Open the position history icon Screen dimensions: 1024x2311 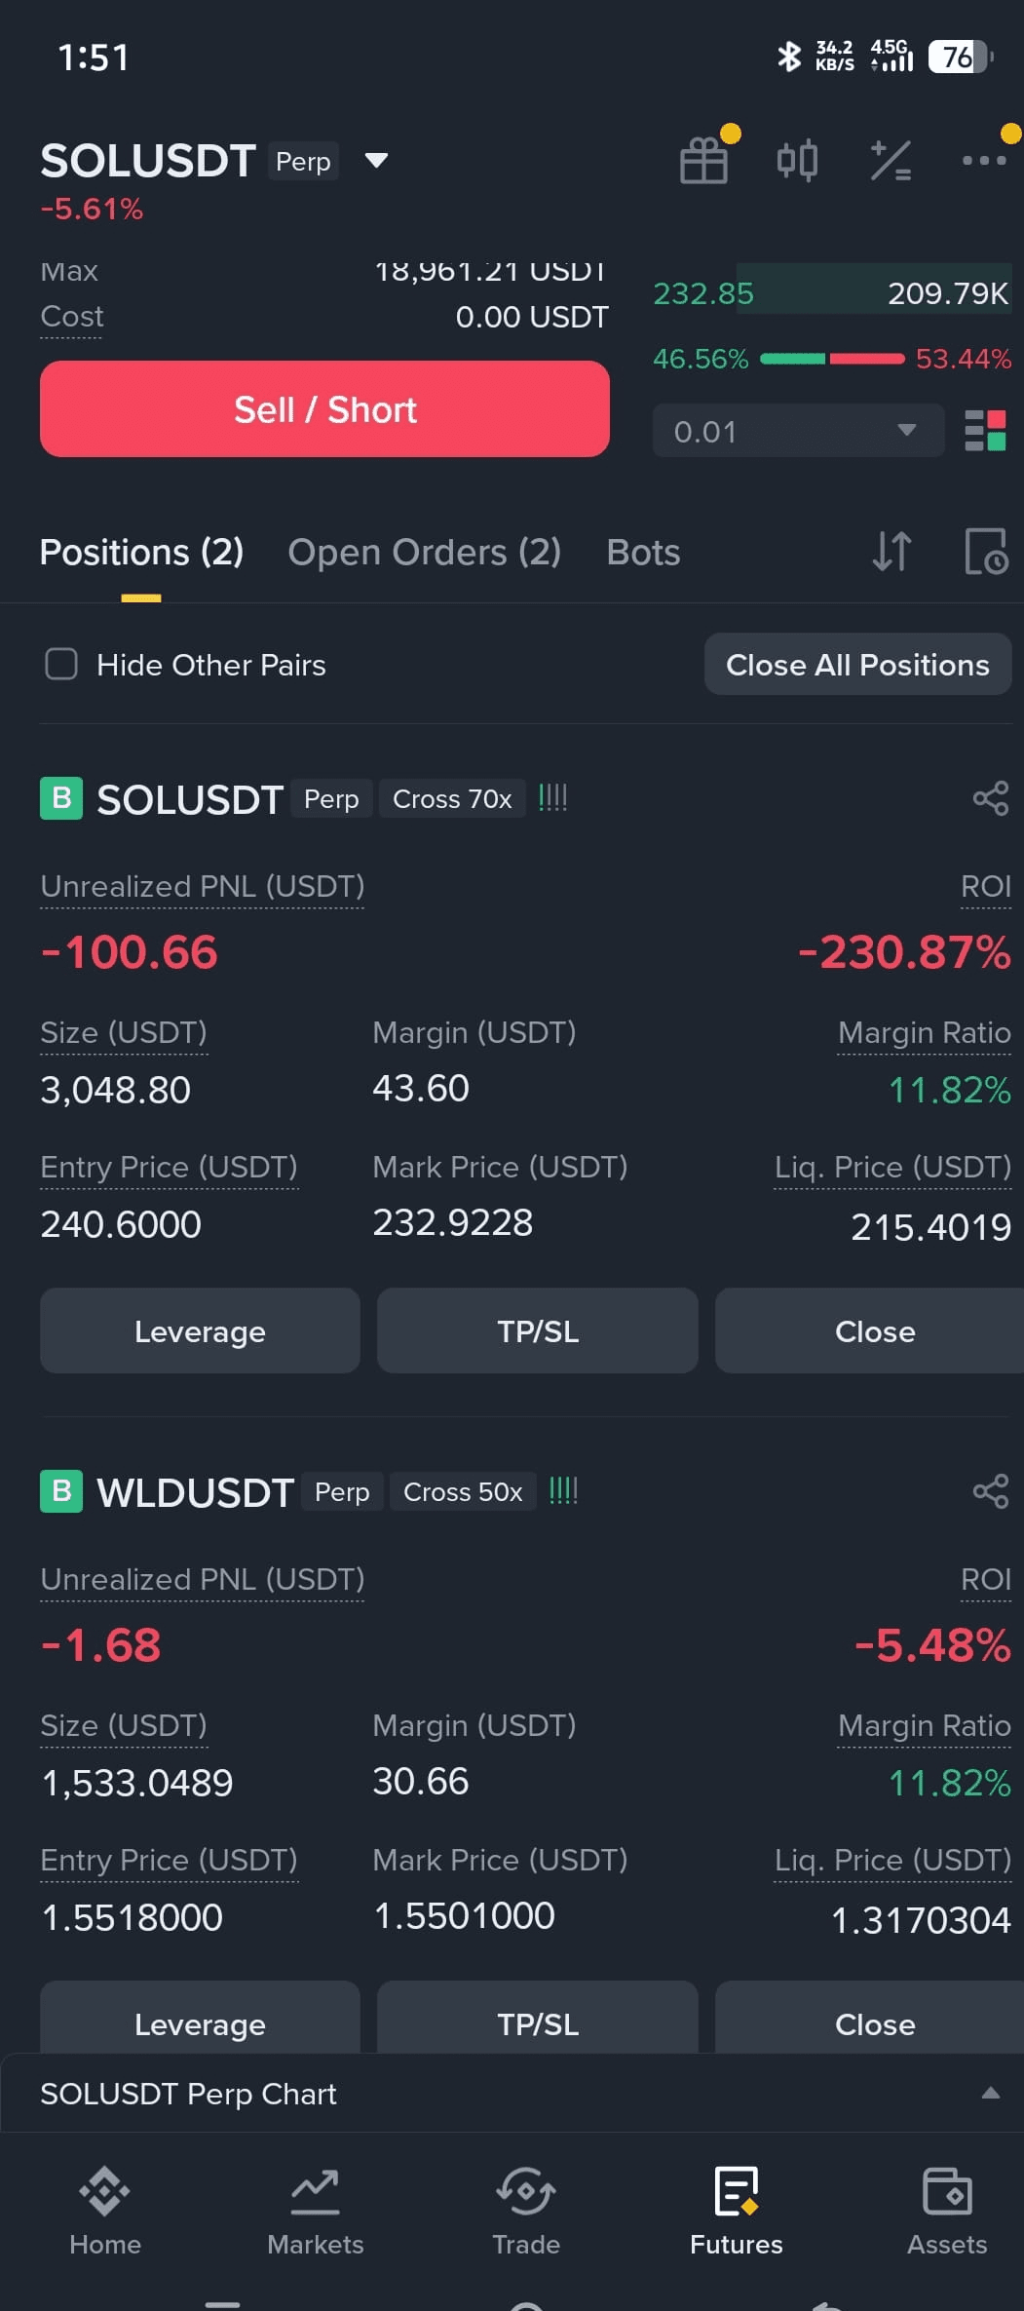(x=985, y=552)
